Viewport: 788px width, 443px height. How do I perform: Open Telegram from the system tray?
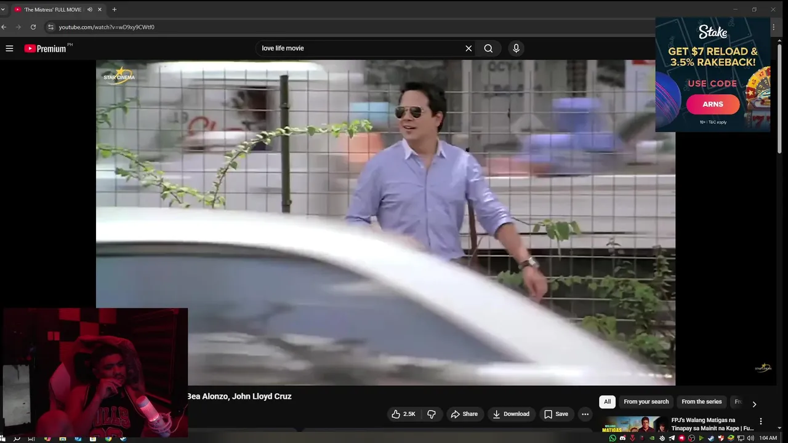point(672,438)
